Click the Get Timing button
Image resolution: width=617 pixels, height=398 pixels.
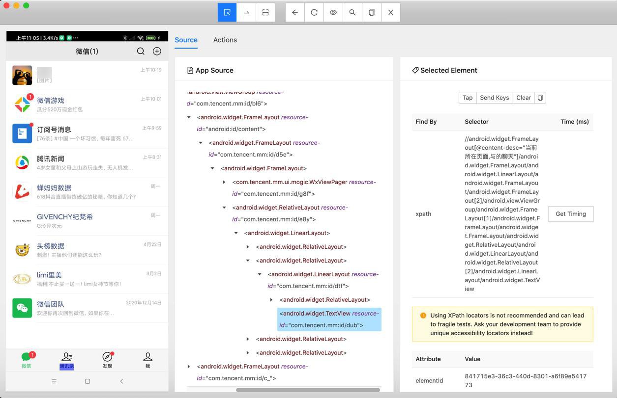click(571, 213)
